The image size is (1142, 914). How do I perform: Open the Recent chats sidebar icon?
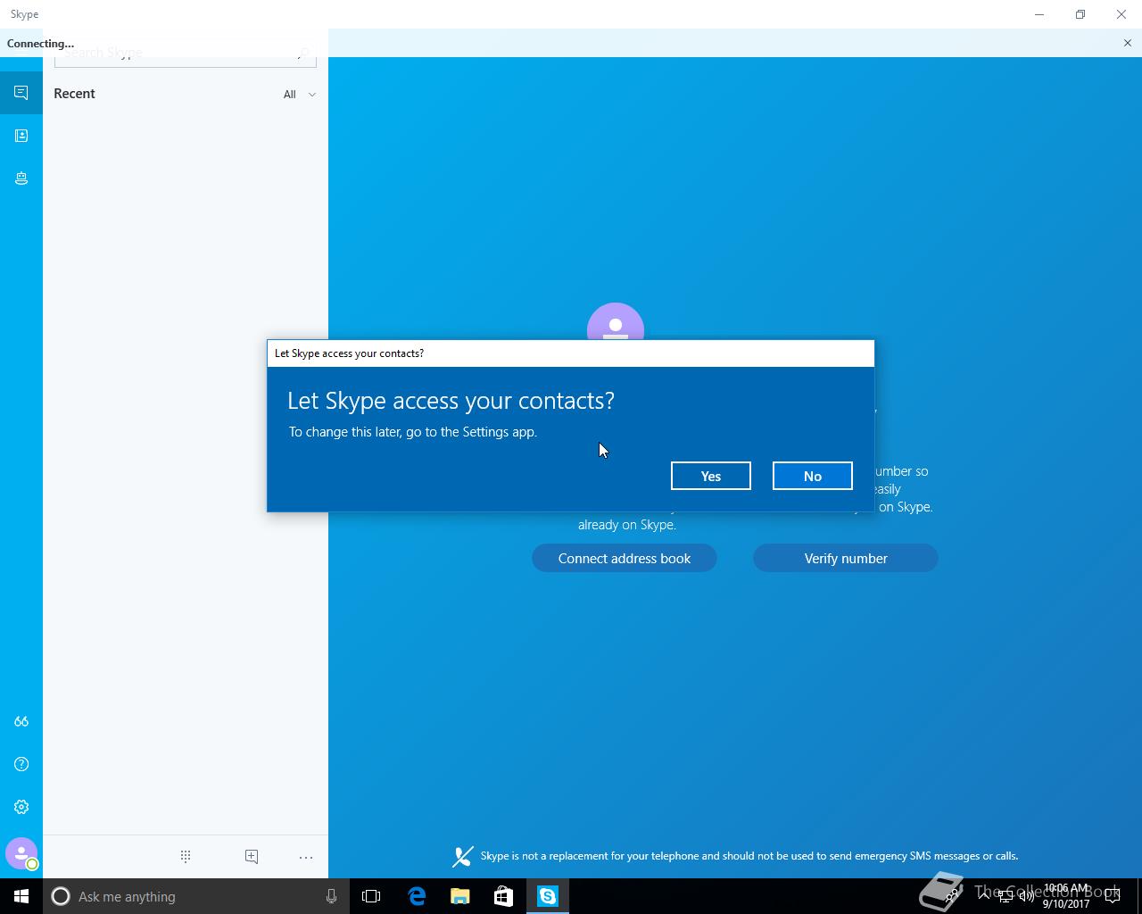tap(21, 93)
